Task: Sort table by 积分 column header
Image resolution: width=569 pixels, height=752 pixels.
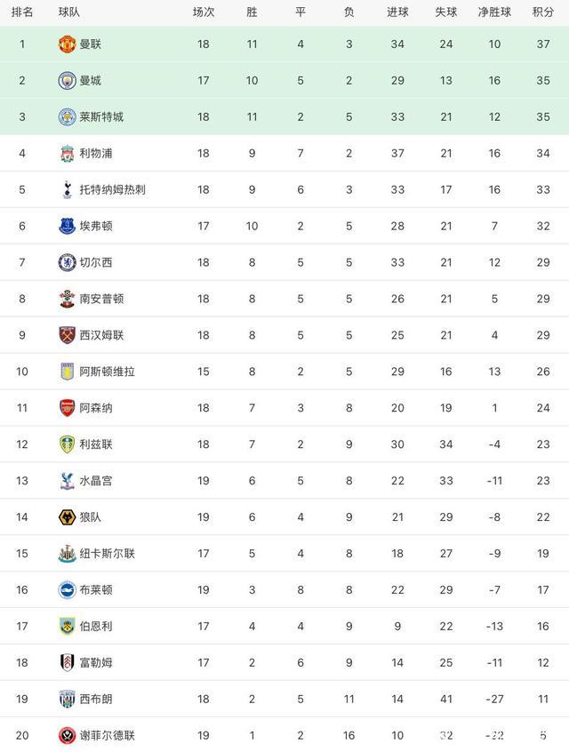Action: click(541, 12)
